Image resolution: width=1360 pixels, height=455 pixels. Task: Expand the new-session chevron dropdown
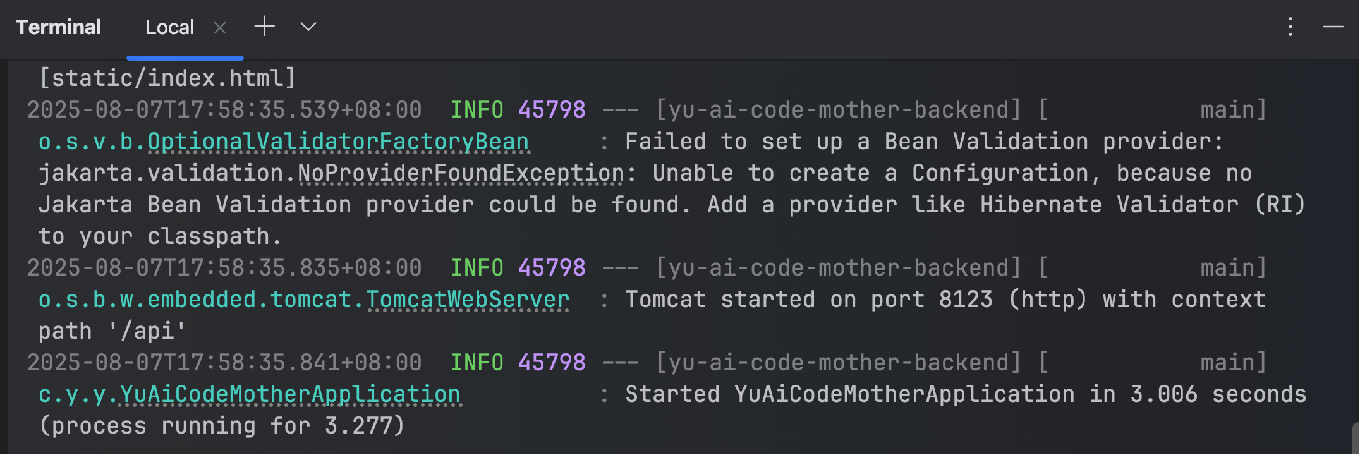pos(308,27)
